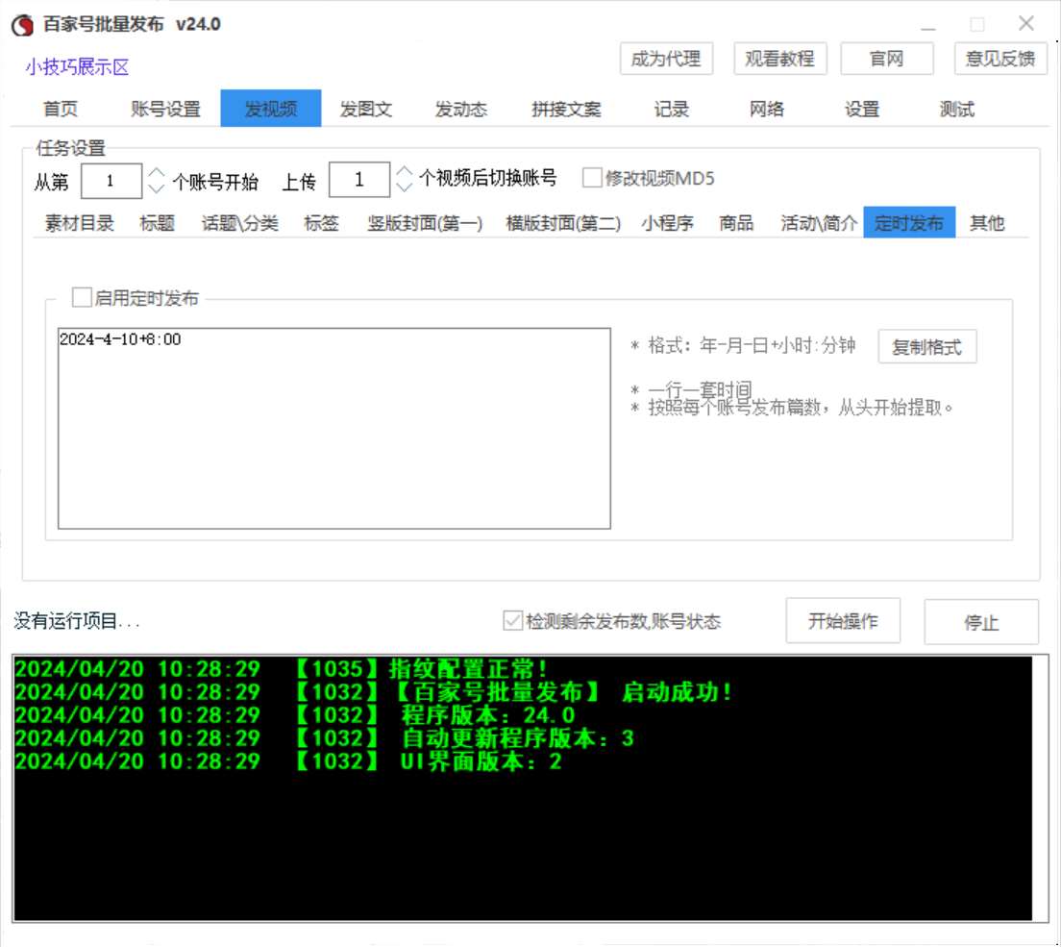1061x947 pixels.
Task: Click the log console scrollbar
Action: [x=1039, y=788]
